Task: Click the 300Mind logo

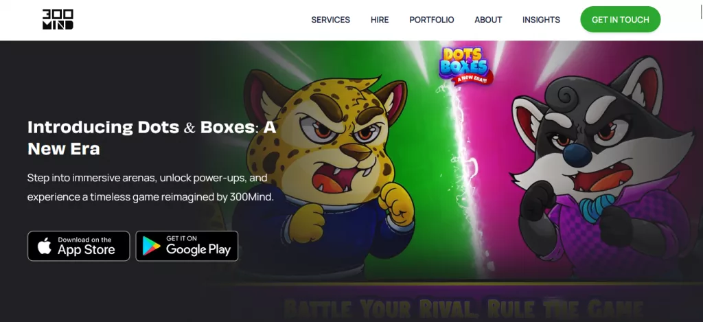Action: (x=58, y=20)
